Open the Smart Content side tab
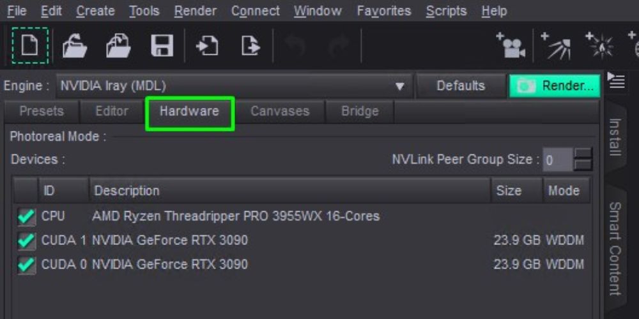 click(x=615, y=248)
